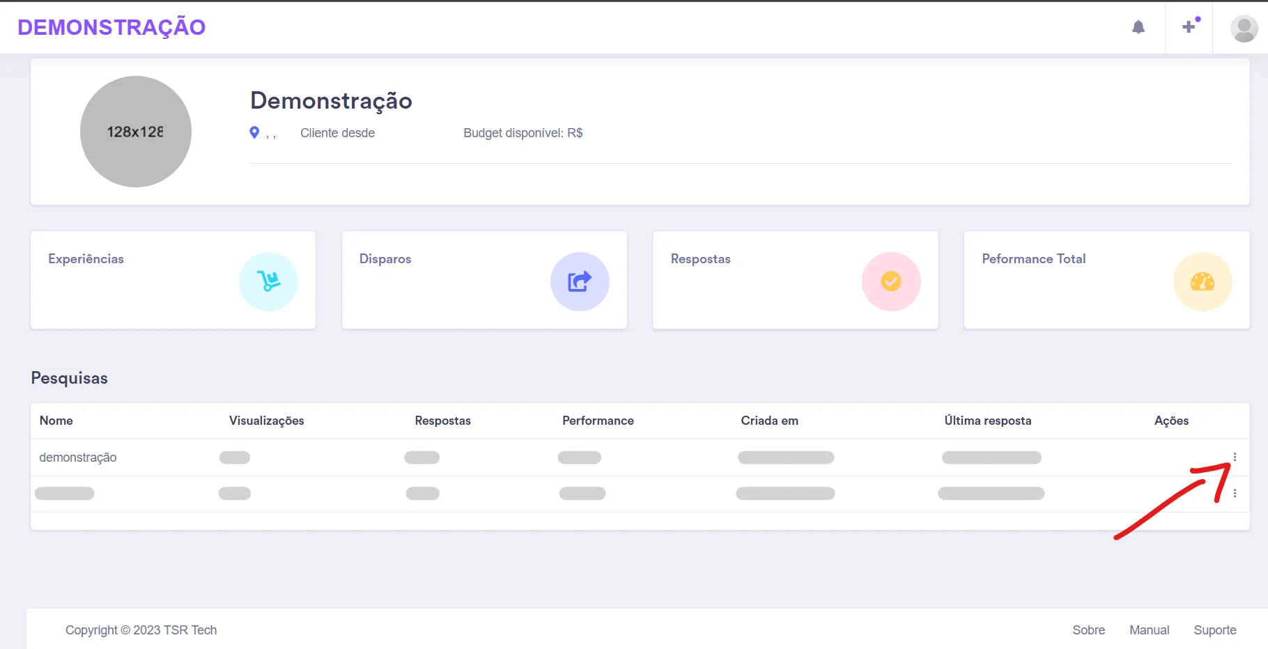Image resolution: width=1268 pixels, height=649 pixels.
Task: Click the map location pin icon
Action: [254, 132]
